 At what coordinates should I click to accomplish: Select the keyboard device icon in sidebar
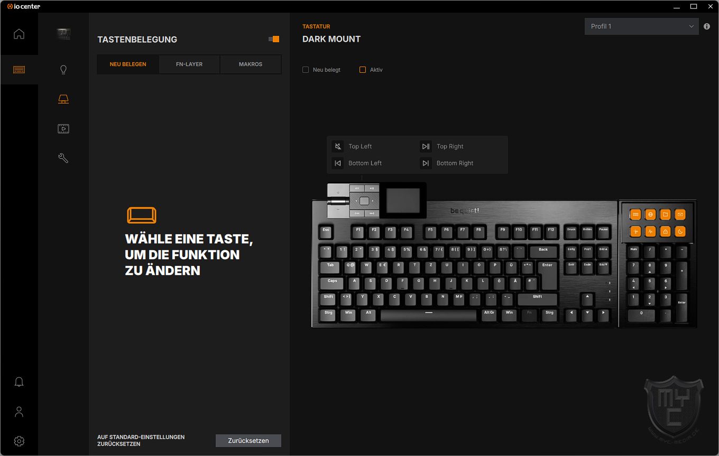[63, 34]
